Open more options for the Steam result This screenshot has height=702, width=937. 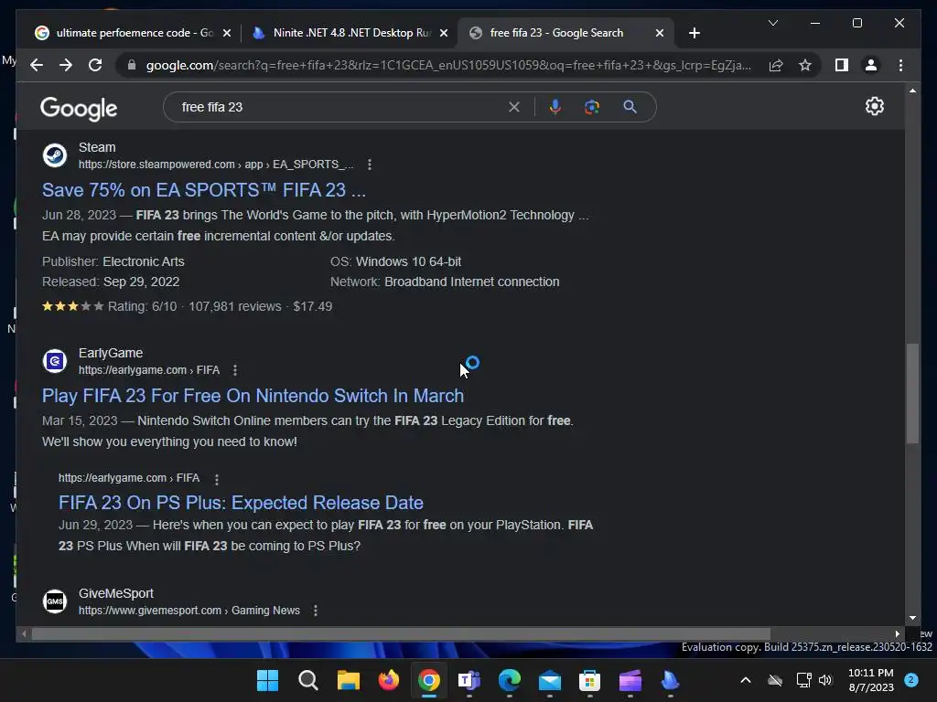(x=370, y=165)
